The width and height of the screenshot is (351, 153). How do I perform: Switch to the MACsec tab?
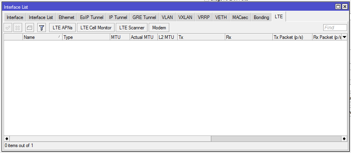pyautogui.click(x=240, y=17)
